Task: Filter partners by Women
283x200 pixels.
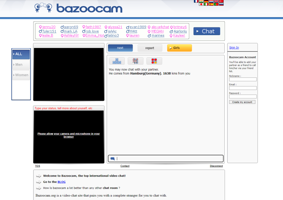Action: pyautogui.click(x=21, y=75)
